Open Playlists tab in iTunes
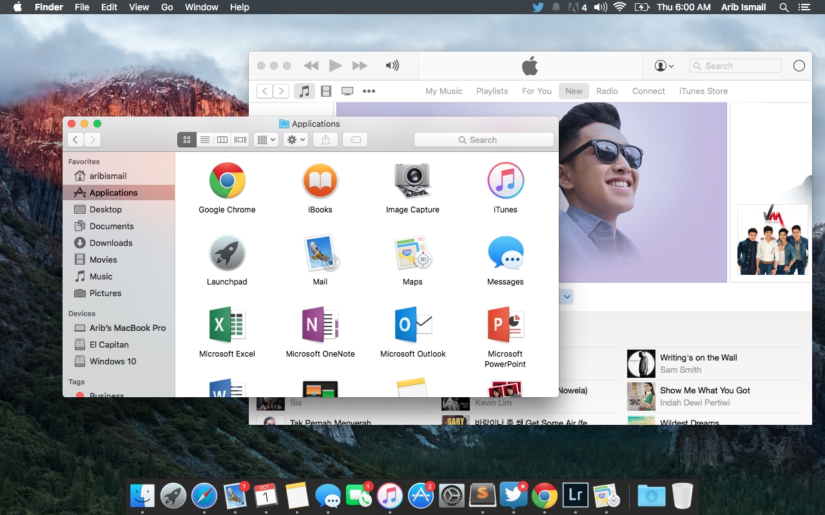The image size is (825, 515). tap(492, 91)
